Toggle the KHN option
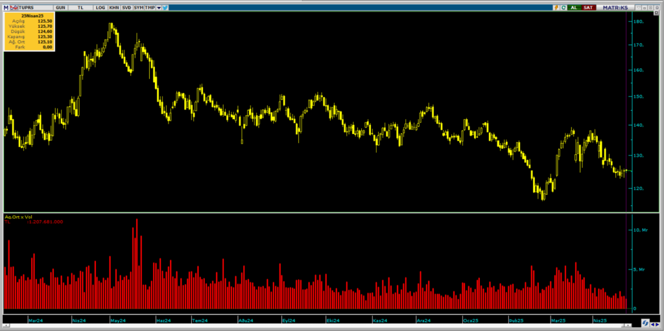 [x=114, y=8]
